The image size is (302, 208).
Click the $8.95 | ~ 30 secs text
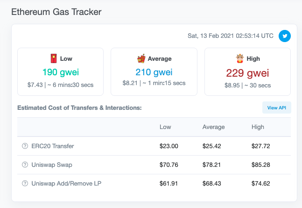pyautogui.click(x=247, y=85)
